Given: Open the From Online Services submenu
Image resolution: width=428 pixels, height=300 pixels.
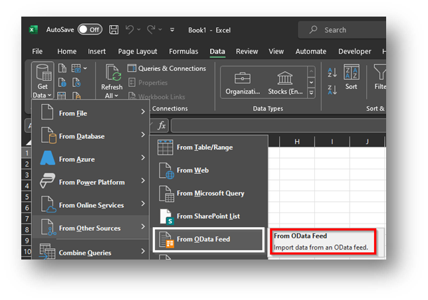Looking at the screenshot, I should click(x=90, y=204).
